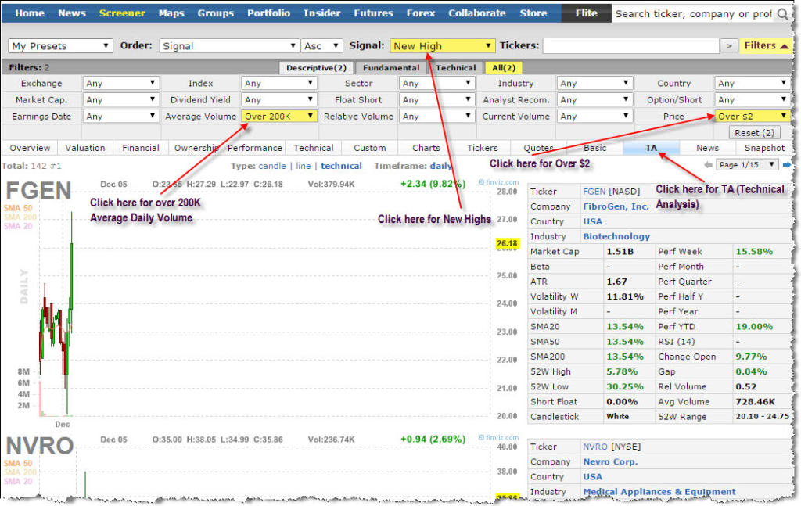Open the My Presets dropdown
The width and height of the screenshot is (801, 506).
click(x=60, y=45)
